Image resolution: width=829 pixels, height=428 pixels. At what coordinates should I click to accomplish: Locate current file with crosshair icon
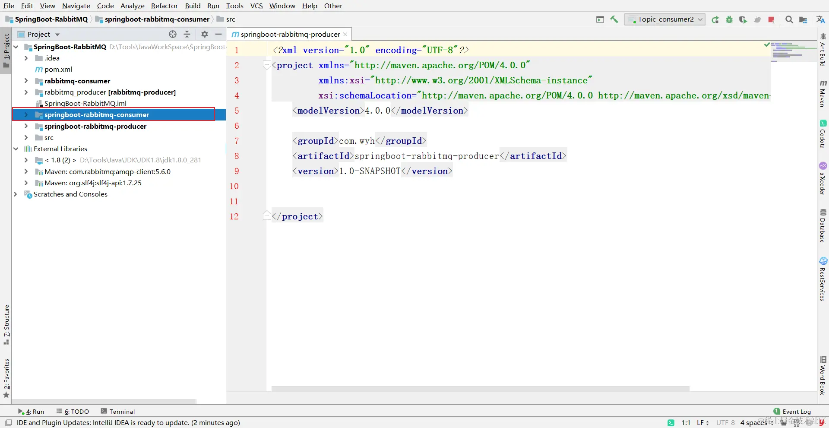[x=173, y=34]
